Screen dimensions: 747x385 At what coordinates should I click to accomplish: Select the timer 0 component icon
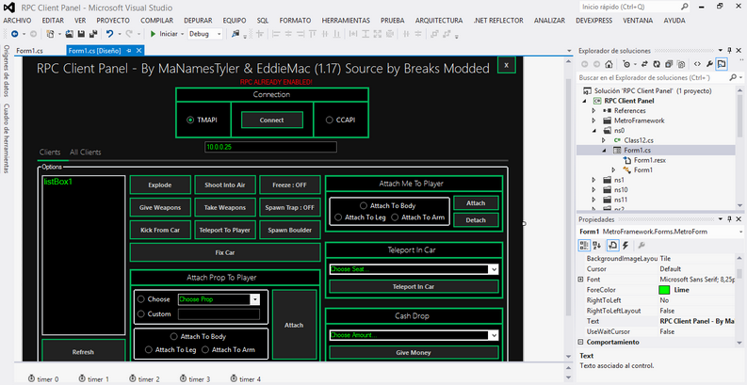coord(31,378)
